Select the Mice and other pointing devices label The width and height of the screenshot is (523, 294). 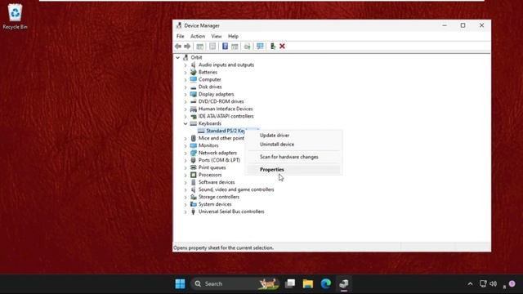(x=221, y=138)
